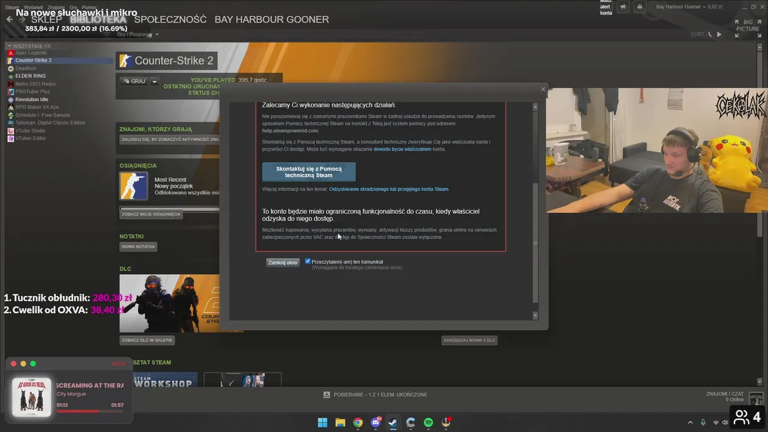The image size is (768, 432).
Task: Open the Pomoc menu
Action: click(x=89, y=8)
